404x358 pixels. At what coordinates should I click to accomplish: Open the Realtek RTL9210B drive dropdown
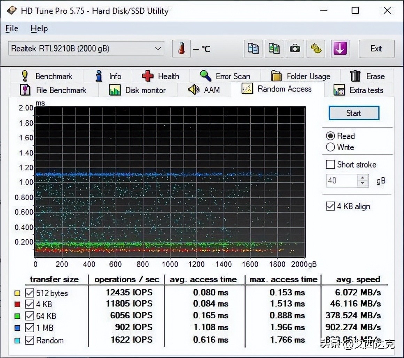point(157,49)
